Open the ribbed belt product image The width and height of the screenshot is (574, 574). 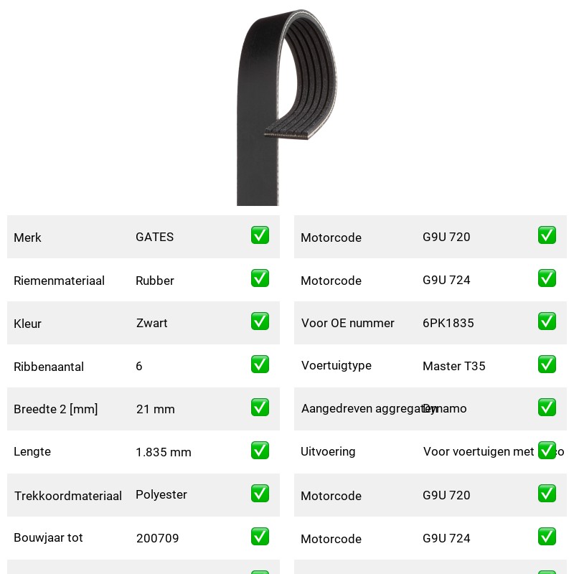[286, 107]
